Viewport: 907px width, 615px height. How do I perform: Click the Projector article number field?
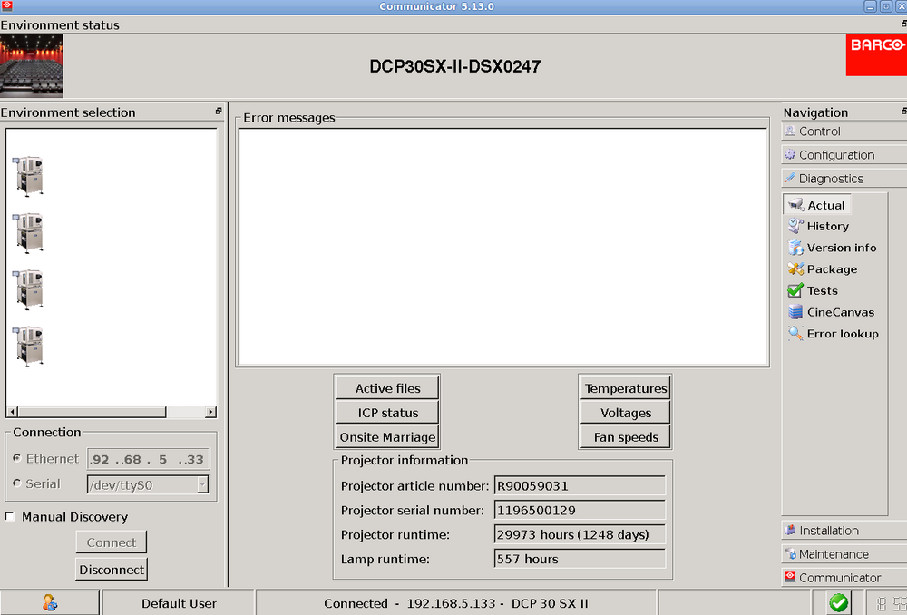(580, 486)
